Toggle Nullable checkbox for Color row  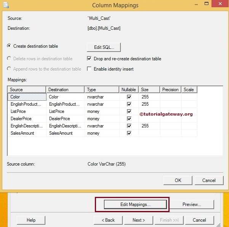tap(129, 97)
